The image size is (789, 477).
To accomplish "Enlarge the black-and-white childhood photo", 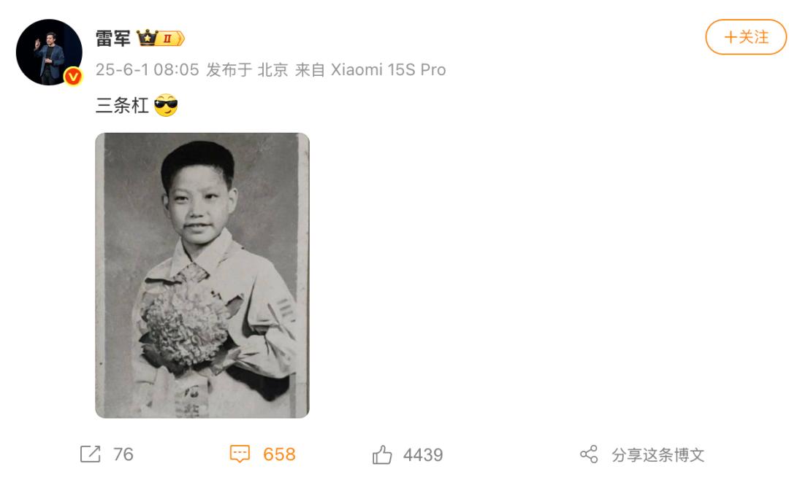I will (202, 275).
